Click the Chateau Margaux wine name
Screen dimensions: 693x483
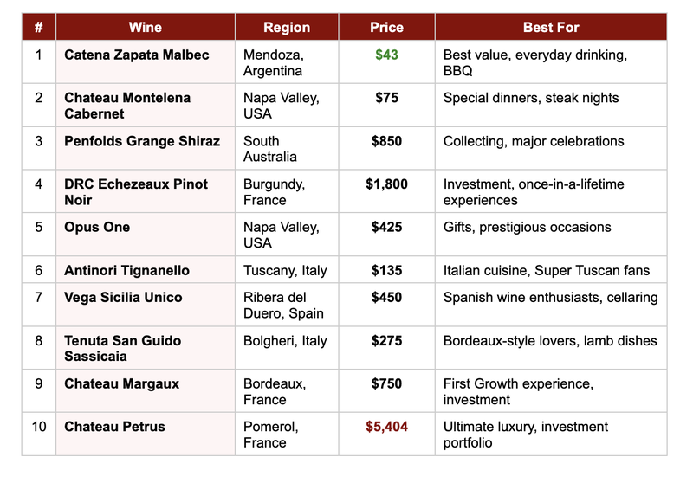click(x=122, y=383)
